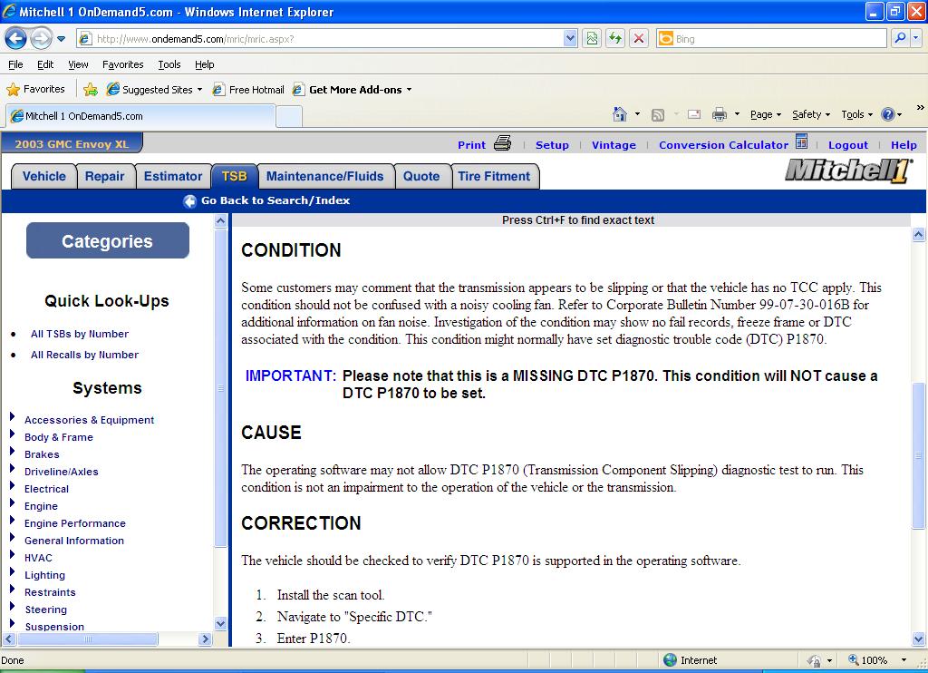The height and width of the screenshot is (673, 928).
Task: Switch to the Estimator tab
Action: [x=173, y=177]
